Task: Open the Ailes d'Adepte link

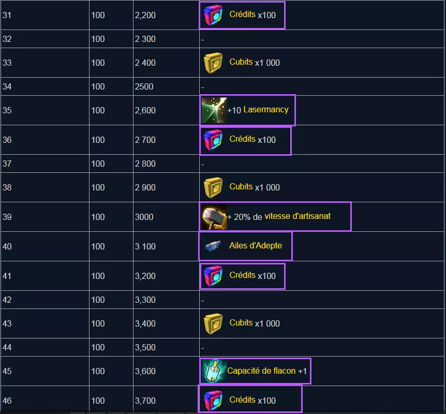Action: click(x=256, y=246)
